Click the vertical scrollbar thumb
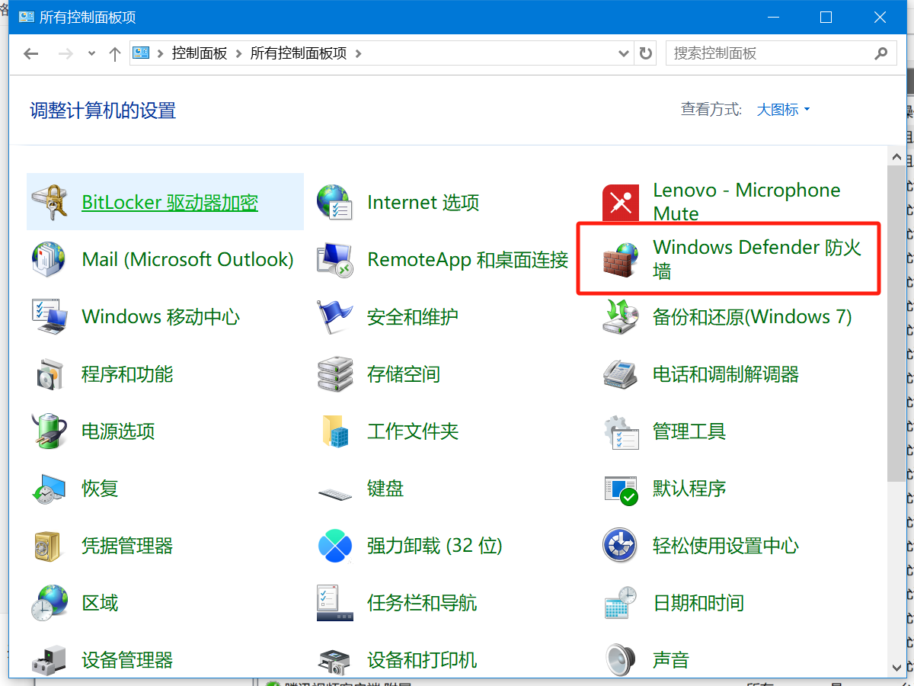Screen dimensions: 914x686 tap(896, 322)
